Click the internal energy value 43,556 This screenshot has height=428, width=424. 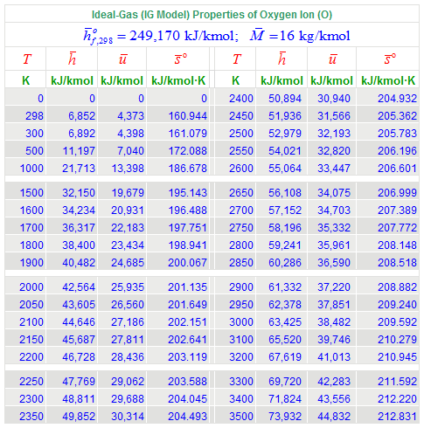tap(334, 399)
